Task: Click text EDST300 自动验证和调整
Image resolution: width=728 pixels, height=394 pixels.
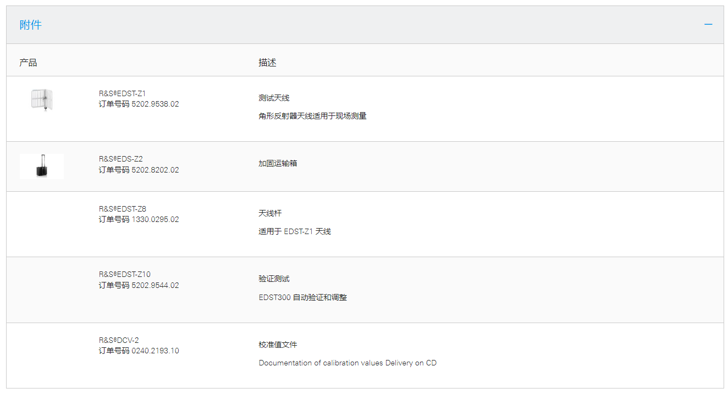Action: (x=303, y=297)
